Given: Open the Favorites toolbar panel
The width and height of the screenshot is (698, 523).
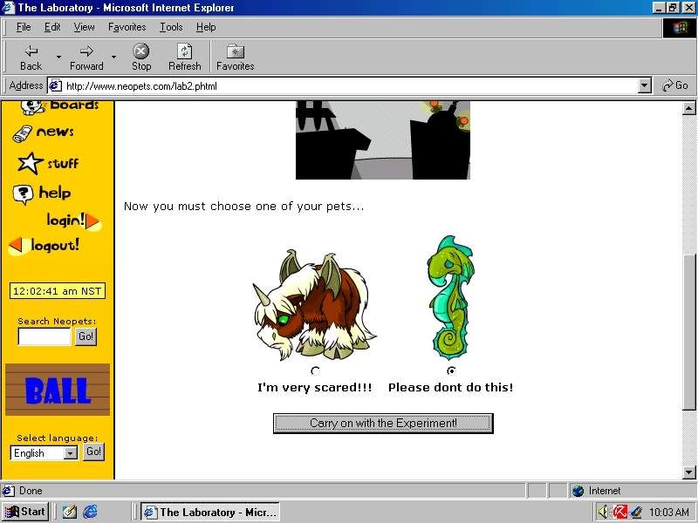Looking at the screenshot, I should [x=235, y=58].
